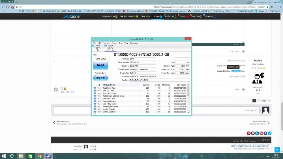This screenshot has height=159, width=283.
Task: Click the magnifier icon in address bar
Action: [x=21, y=7]
